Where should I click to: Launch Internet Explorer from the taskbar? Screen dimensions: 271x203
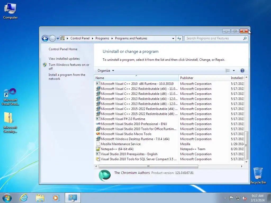point(24,198)
